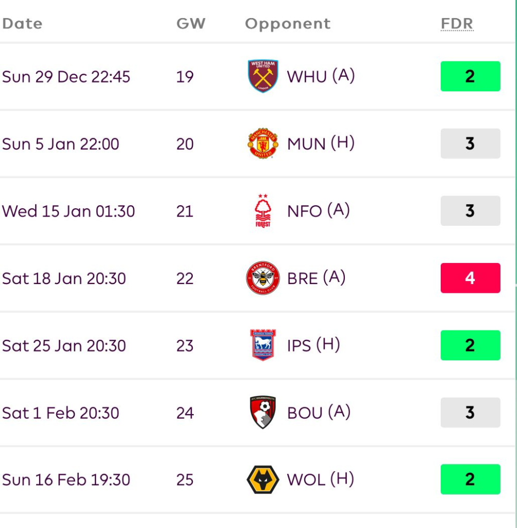
Task: Click the AFC Bournemouth club badge
Action: [x=263, y=412]
